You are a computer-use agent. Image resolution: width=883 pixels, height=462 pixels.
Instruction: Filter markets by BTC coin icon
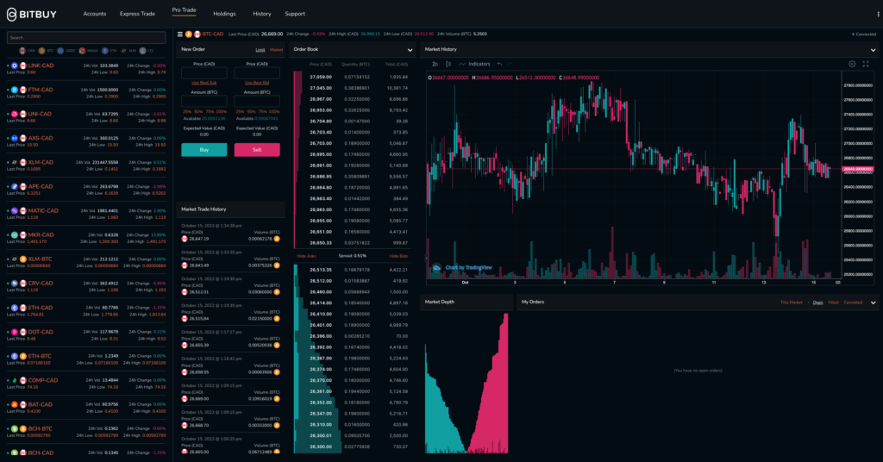coord(41,51)
